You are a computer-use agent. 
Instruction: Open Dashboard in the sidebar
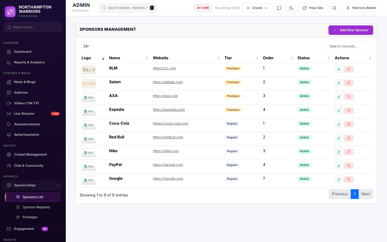pyautogui.click(x=33, y=52)
